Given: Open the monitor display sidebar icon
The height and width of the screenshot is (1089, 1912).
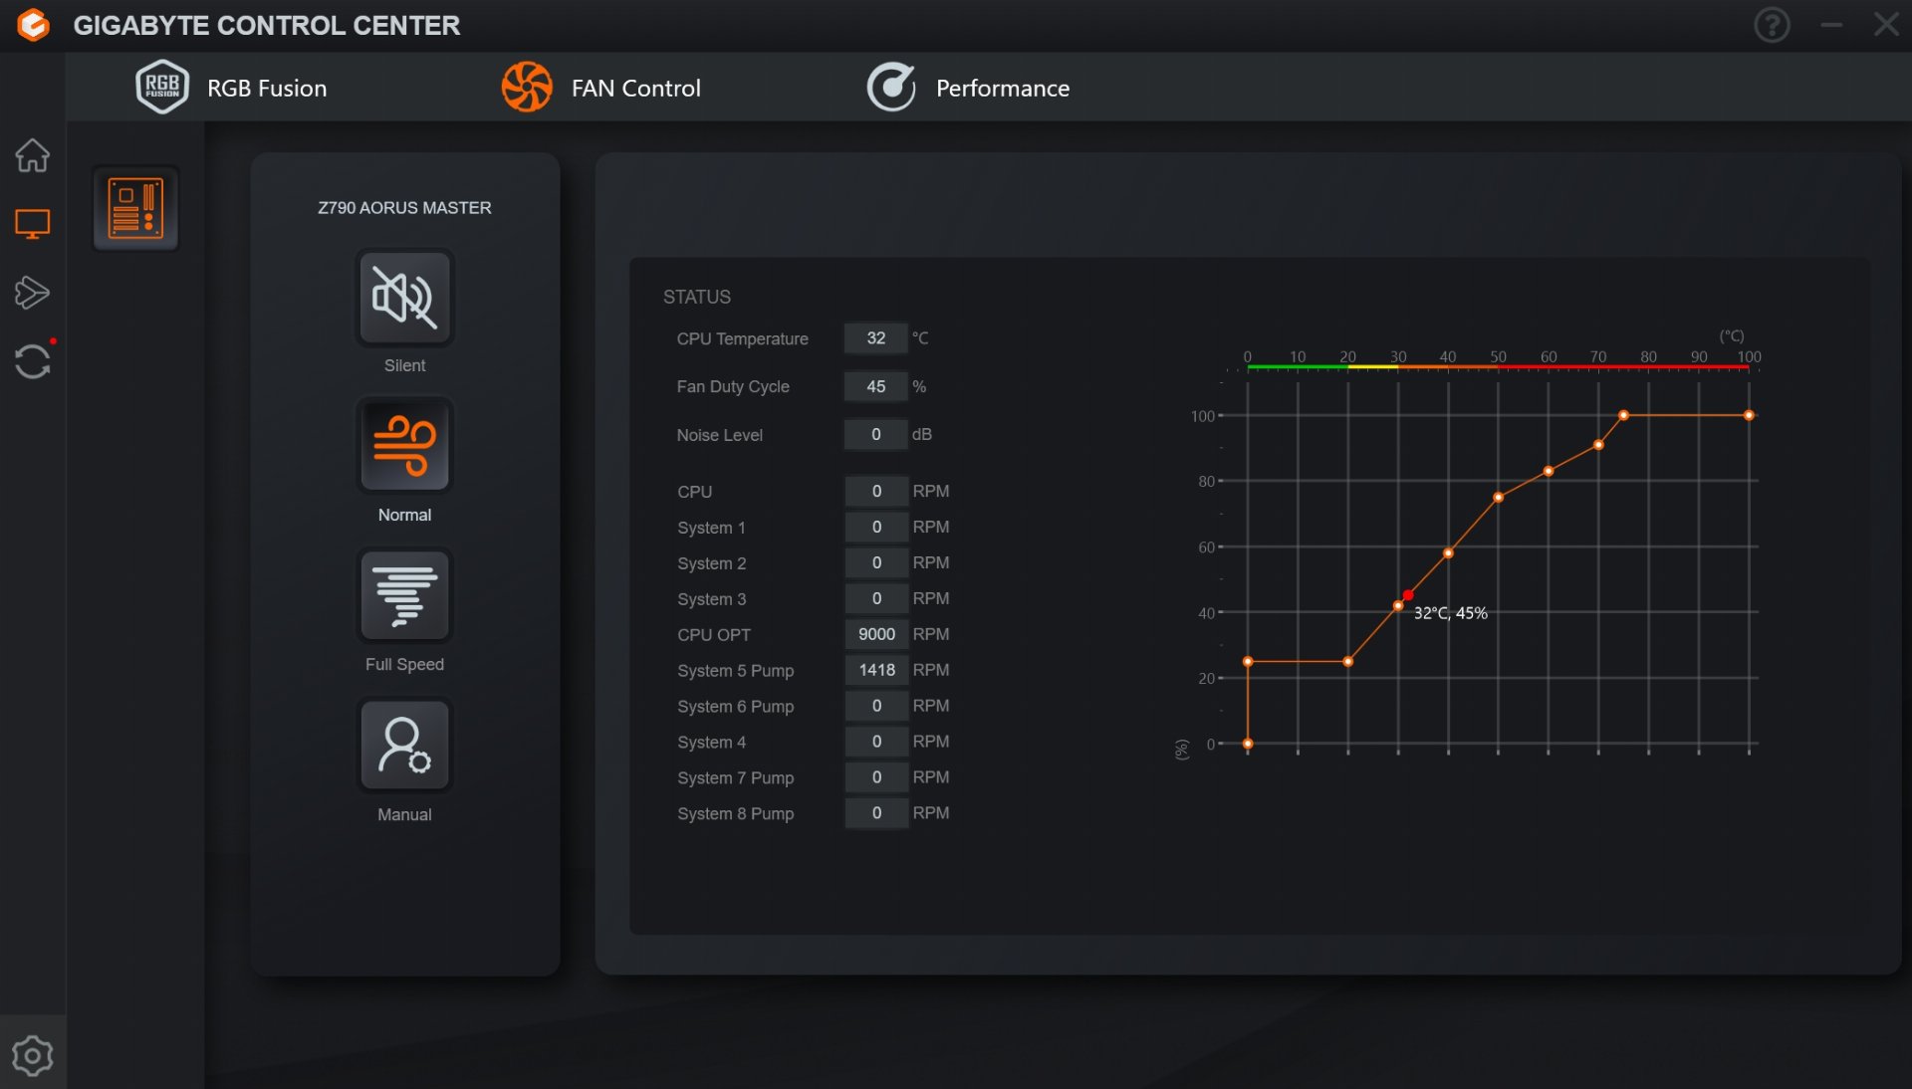Looking at the screenshot, I should click(32, 224).
